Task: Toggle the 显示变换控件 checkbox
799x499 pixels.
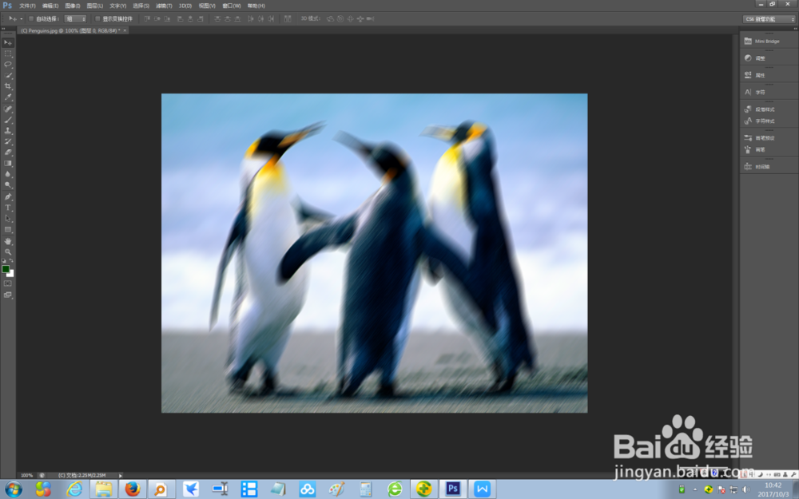Action: [97, 19]
